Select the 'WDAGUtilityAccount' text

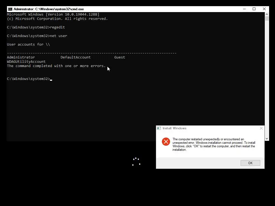pyautogui.click(x=26, y=61)
